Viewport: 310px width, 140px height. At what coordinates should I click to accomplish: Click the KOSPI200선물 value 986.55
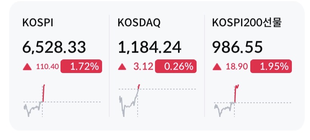(x=237, y=47)
